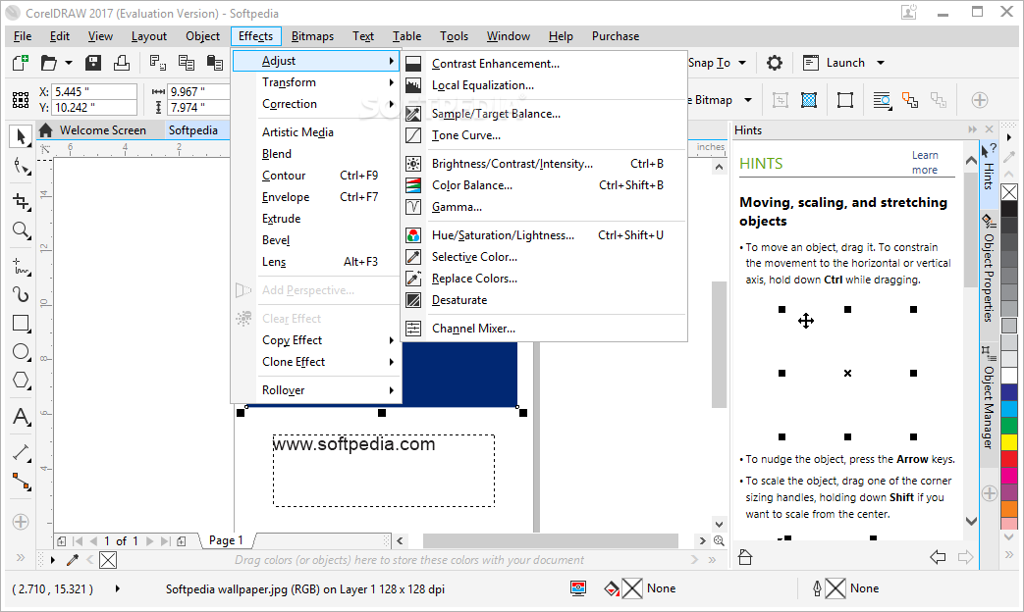This screenshot has width=1024, height=612.
Task: Expand color palette flyout arrow at top
Action: point(1009,137)
